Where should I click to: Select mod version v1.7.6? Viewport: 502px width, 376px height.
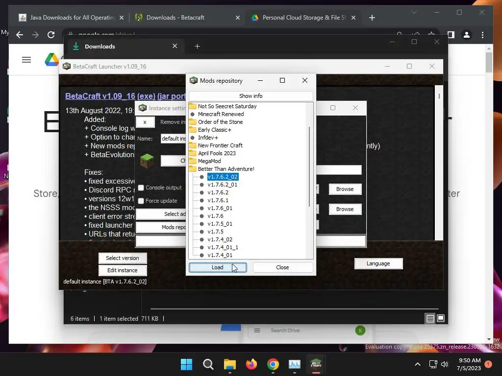tap(216, 216)
